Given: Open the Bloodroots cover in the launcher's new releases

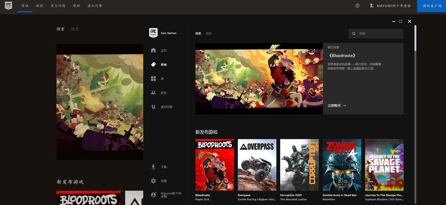Looking at the screenshot, I should pyautogui.click(x=215, y=165).
